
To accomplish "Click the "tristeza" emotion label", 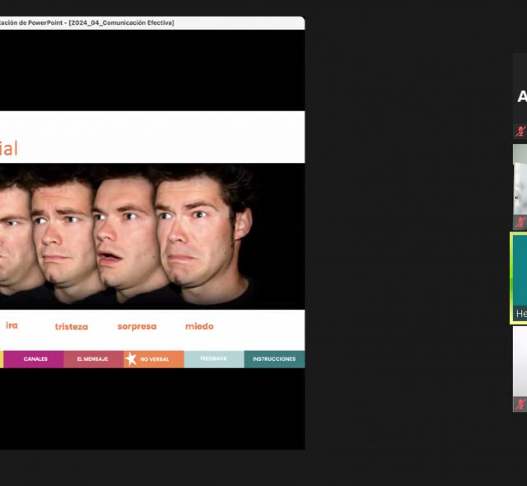I will tap(71, 326).
